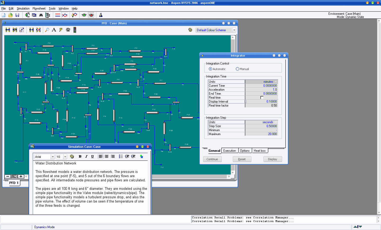
Task: Select Attach mode icon in PFD toolbar
Action: (x=8, y=30)
